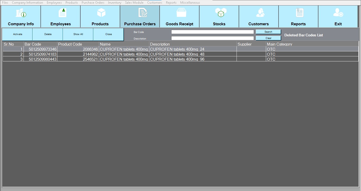Screen dimensions: 361x191
Task: Click the Search button
Action: click(x=268, y=32)
